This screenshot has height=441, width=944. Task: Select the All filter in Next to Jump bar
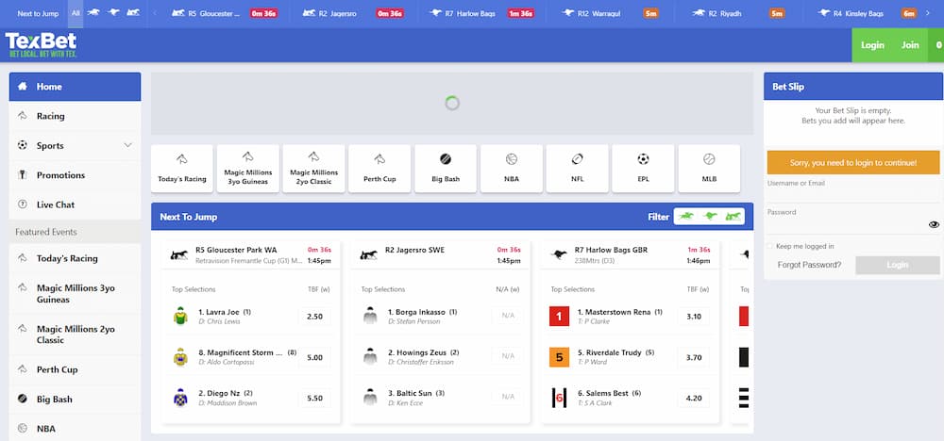(76, 13)
